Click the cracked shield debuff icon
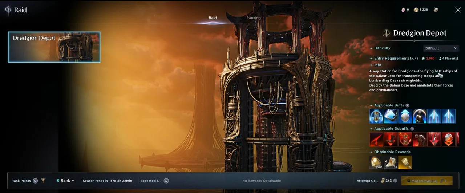Viewport: 465px width, 193px height. coord(449,140)
